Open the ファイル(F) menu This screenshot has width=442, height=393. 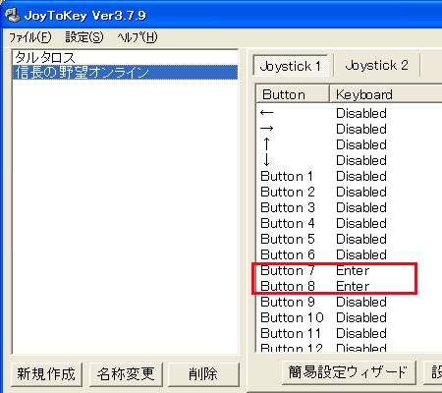tap(29, 37)
